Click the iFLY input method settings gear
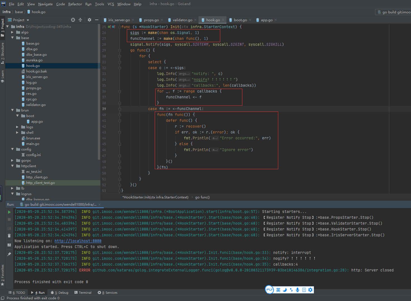The image size is (411, 301). (x=310, y=290)
